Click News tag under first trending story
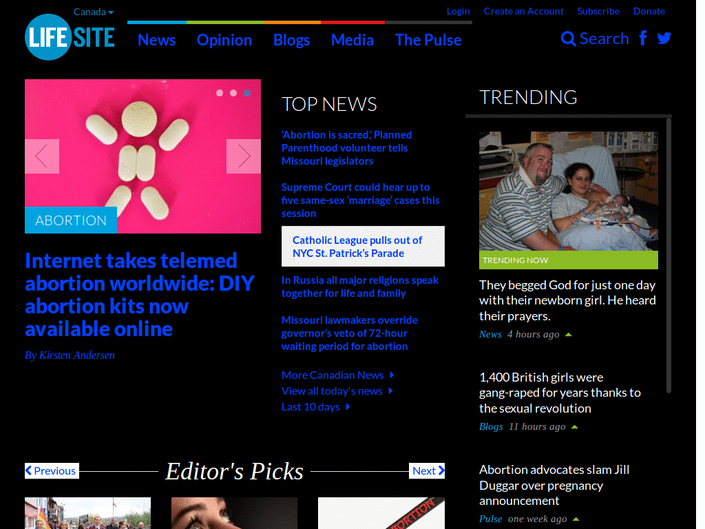 point(490,334)
